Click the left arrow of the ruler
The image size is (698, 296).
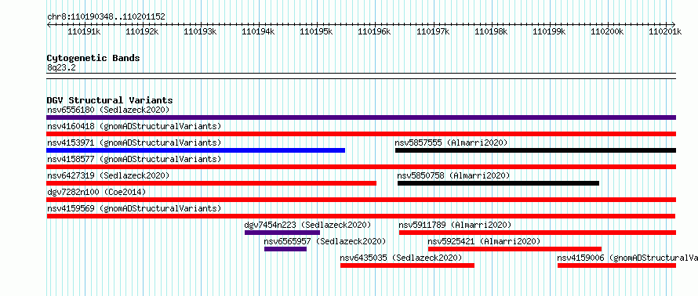tap(49, 24)
